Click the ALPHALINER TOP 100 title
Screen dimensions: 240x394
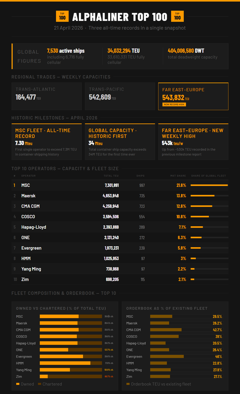pos(120,17)
